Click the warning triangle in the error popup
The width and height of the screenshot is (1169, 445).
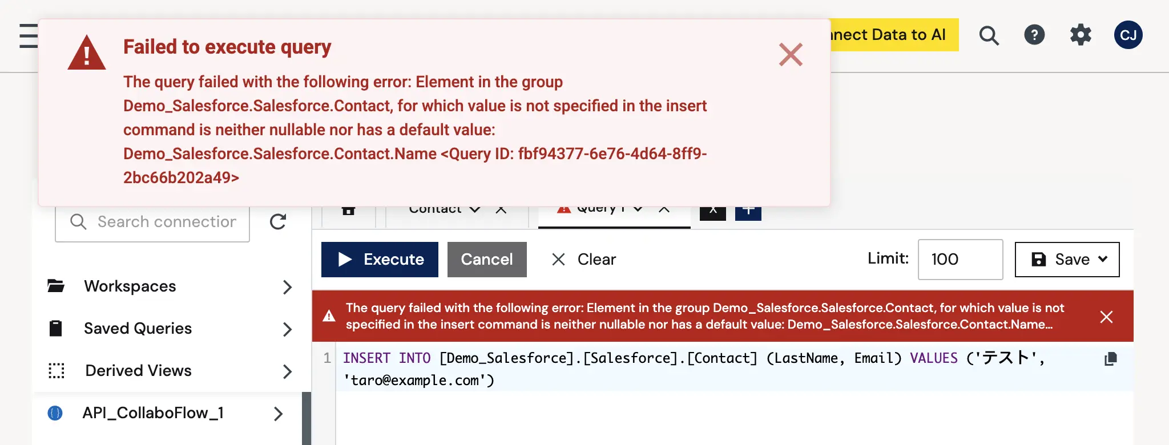point(87,53)
